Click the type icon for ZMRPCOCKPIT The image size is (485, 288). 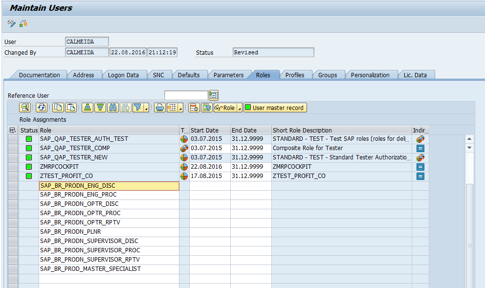pyautogui.click(x=184, y=167)
